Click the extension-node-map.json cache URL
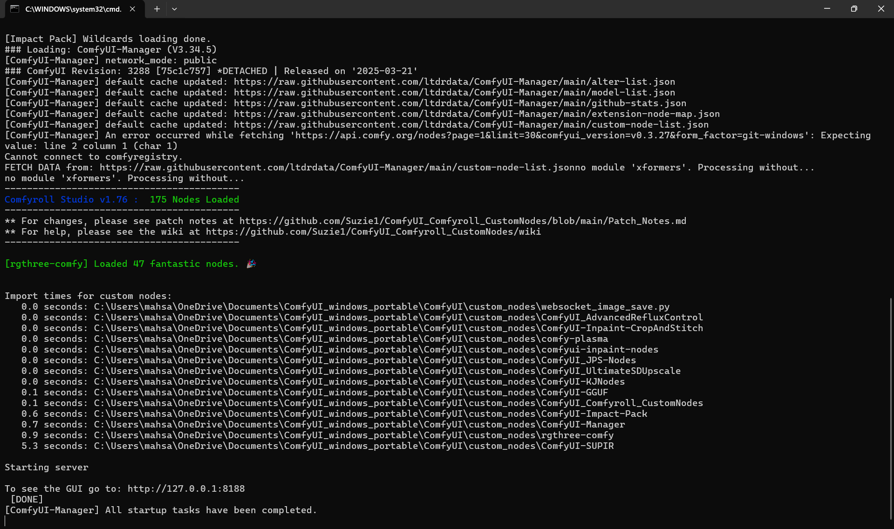 (x=477, y=114)
